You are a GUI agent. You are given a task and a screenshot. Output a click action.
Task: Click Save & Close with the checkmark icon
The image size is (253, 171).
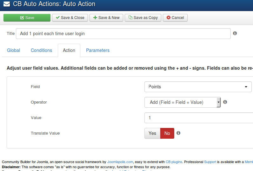click(70, 18)
